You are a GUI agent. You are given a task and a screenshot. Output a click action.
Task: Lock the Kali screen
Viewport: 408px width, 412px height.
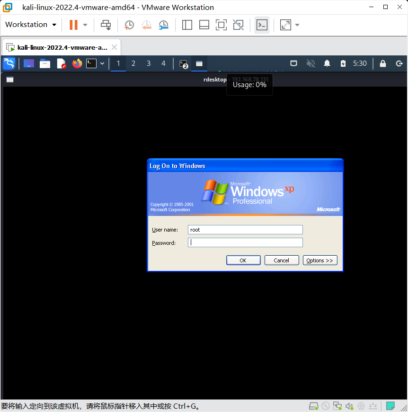point(383,63)
